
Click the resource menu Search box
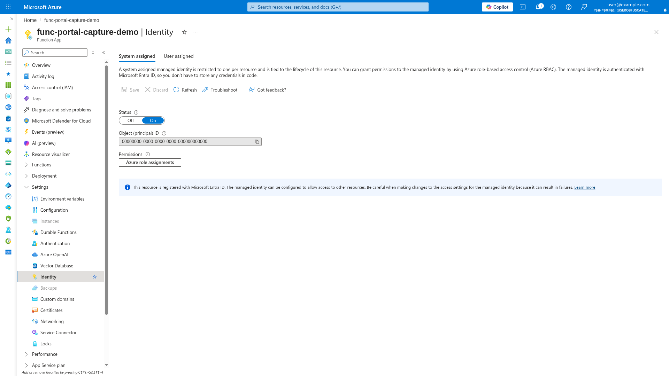click(55, 53)
